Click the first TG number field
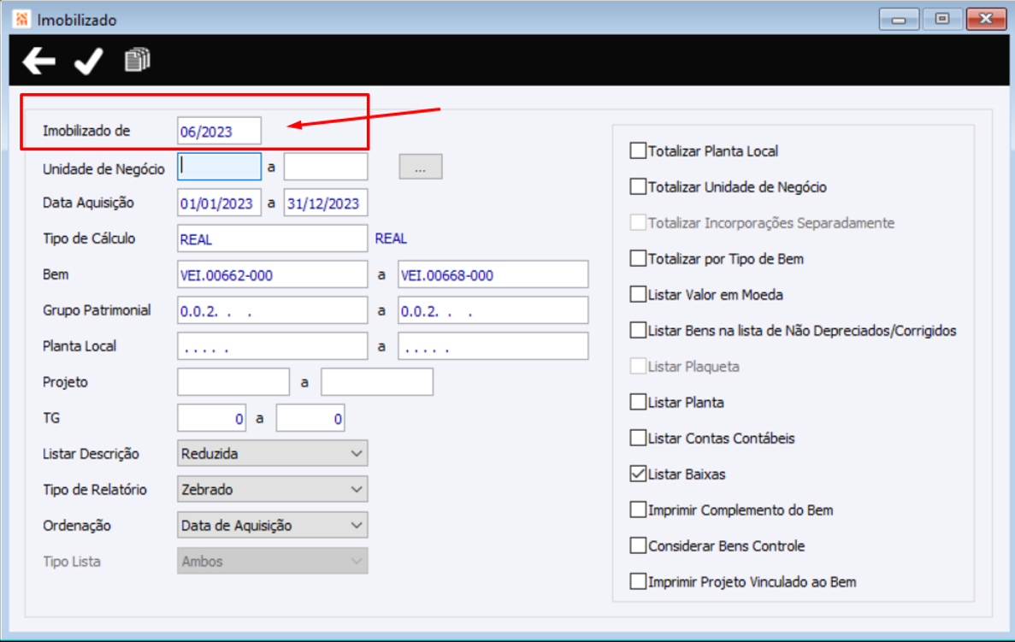This screenshot has width=1015, height=642. (212, 418)
